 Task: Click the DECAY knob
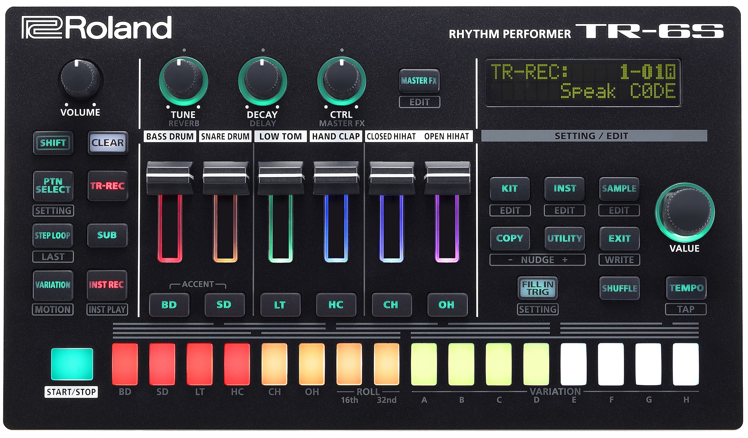(x=262, y=81)
